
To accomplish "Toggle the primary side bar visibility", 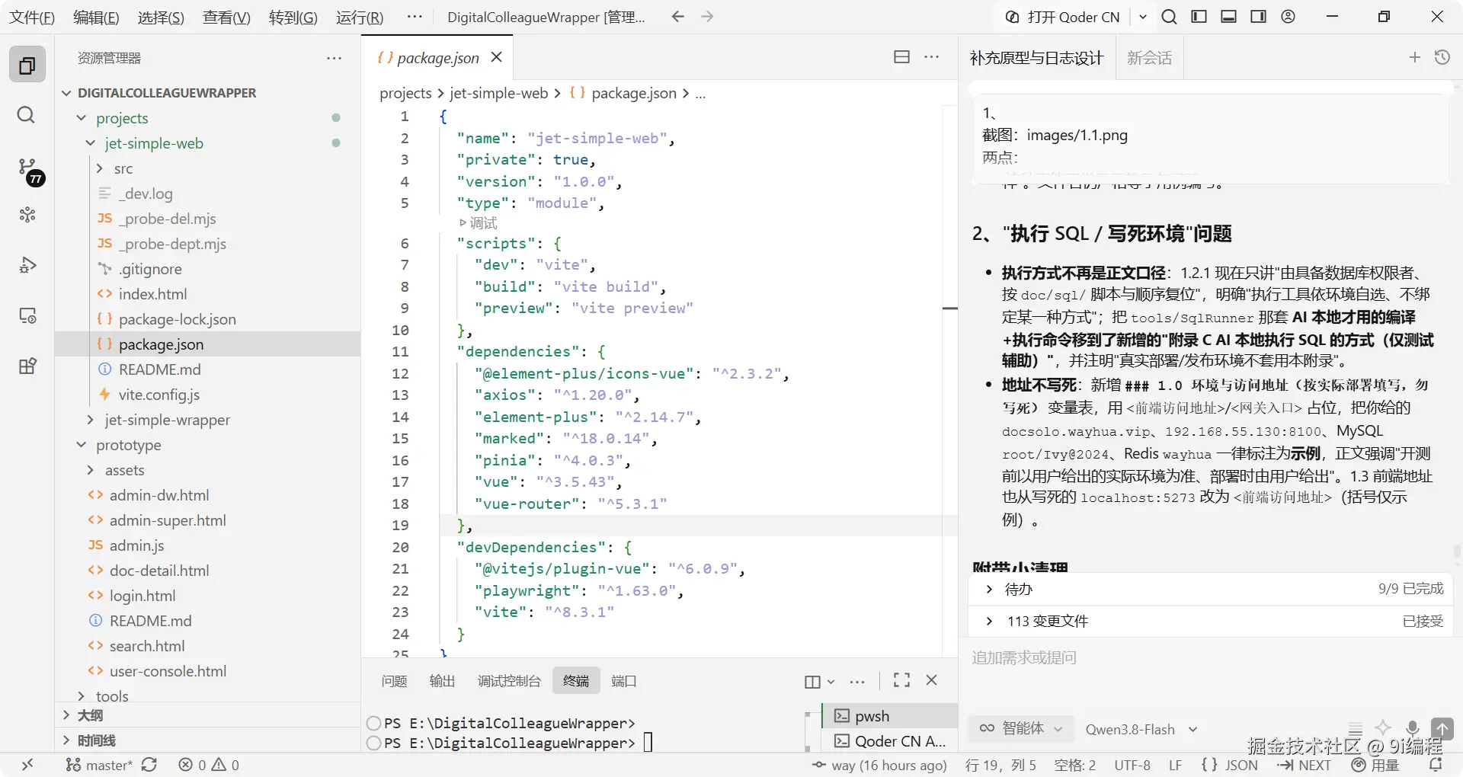I will point(1199,17).
